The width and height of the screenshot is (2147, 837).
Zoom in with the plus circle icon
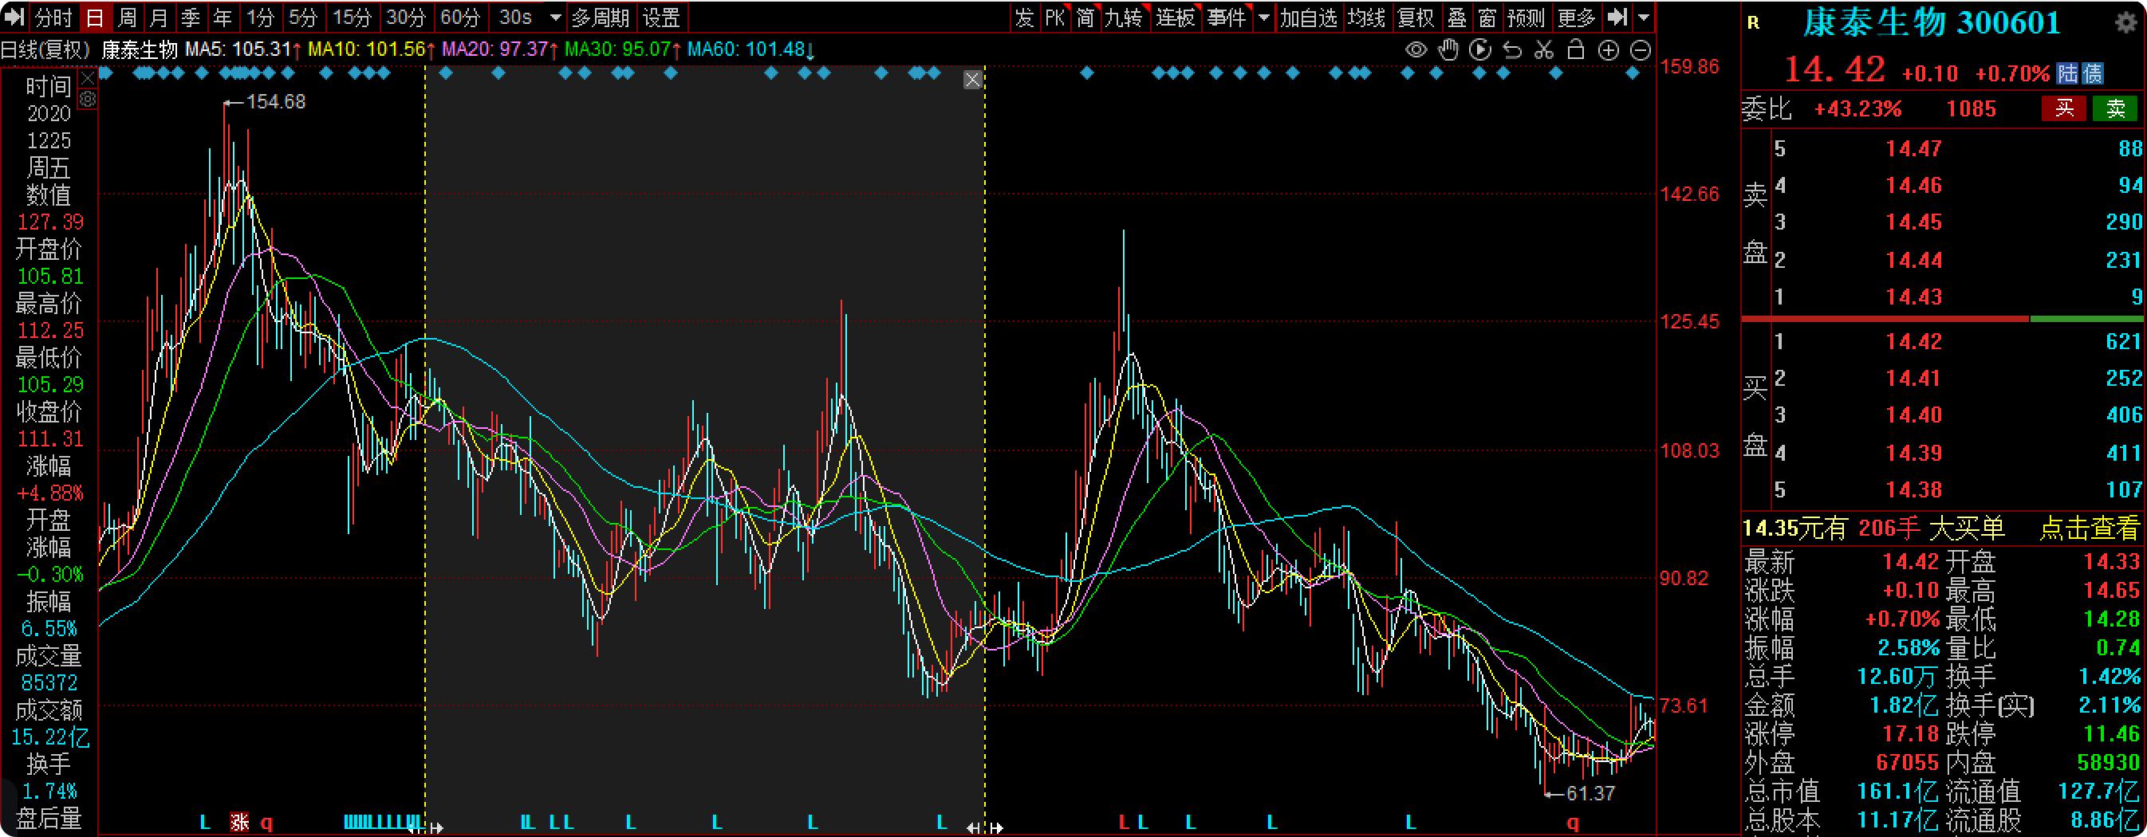pos(1608,51)
